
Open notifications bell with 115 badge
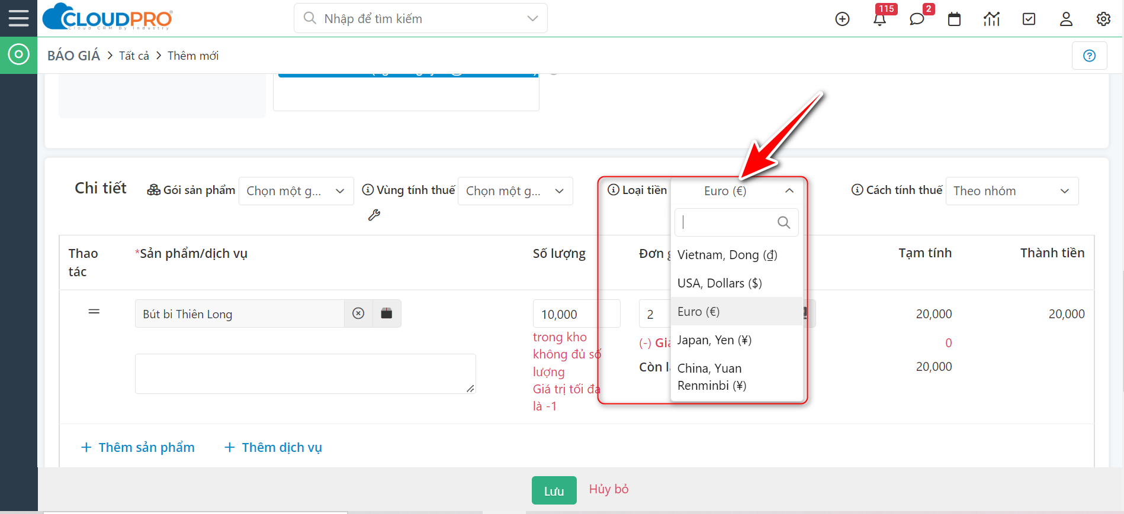(880, 19)
